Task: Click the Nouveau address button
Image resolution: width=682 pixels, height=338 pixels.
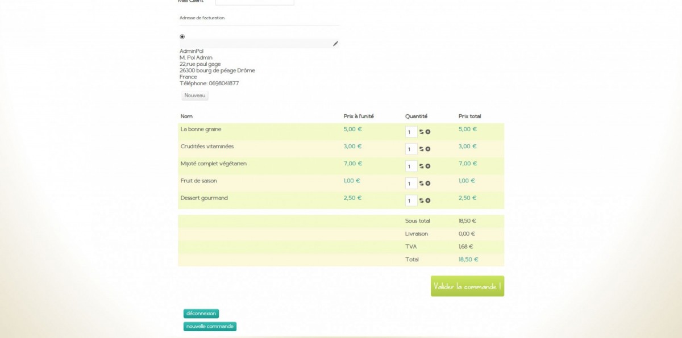Action: (195, 95)
